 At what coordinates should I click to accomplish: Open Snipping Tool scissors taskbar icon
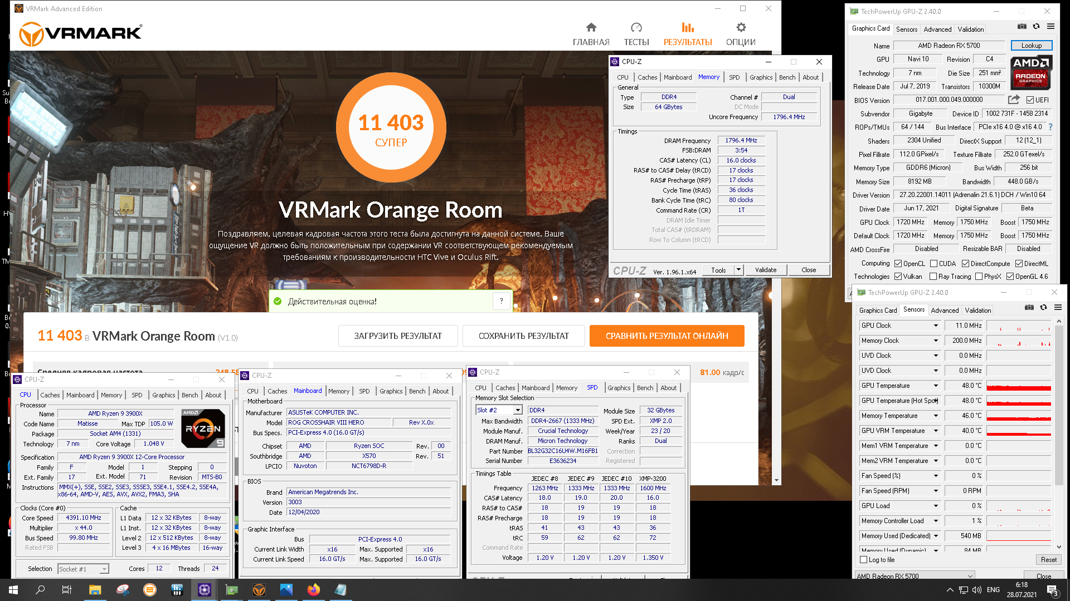coord(123,590)
